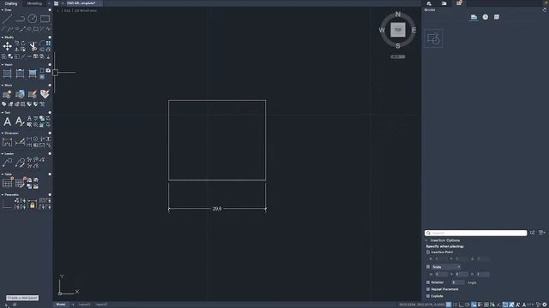
Task: Select the Aligned Dimension tool
Action: tap(20, 142)
